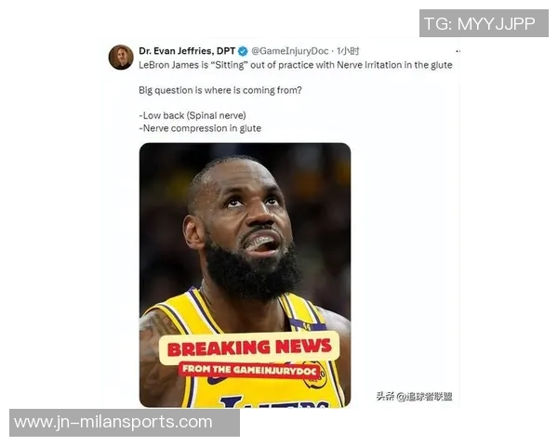
Task: Click the Lakers wordmark on the jersey
Action: (274, 402)
